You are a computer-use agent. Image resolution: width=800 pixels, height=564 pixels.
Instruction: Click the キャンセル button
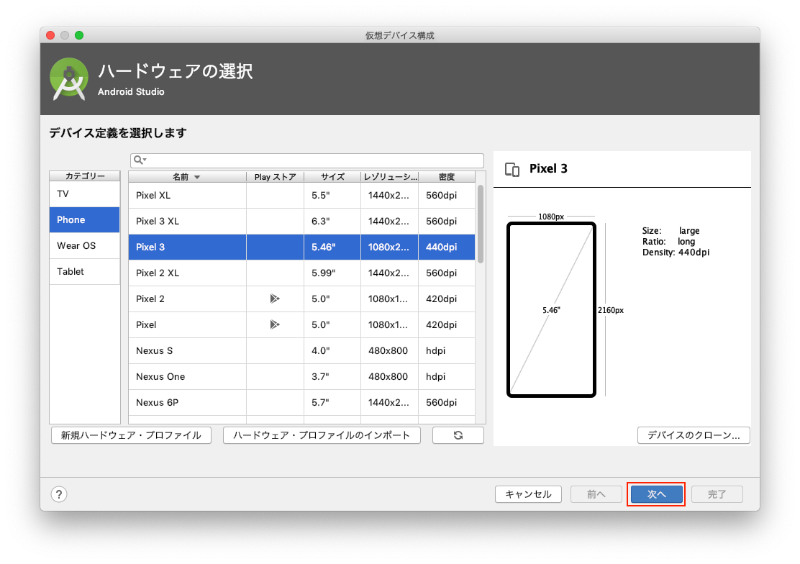528,494
